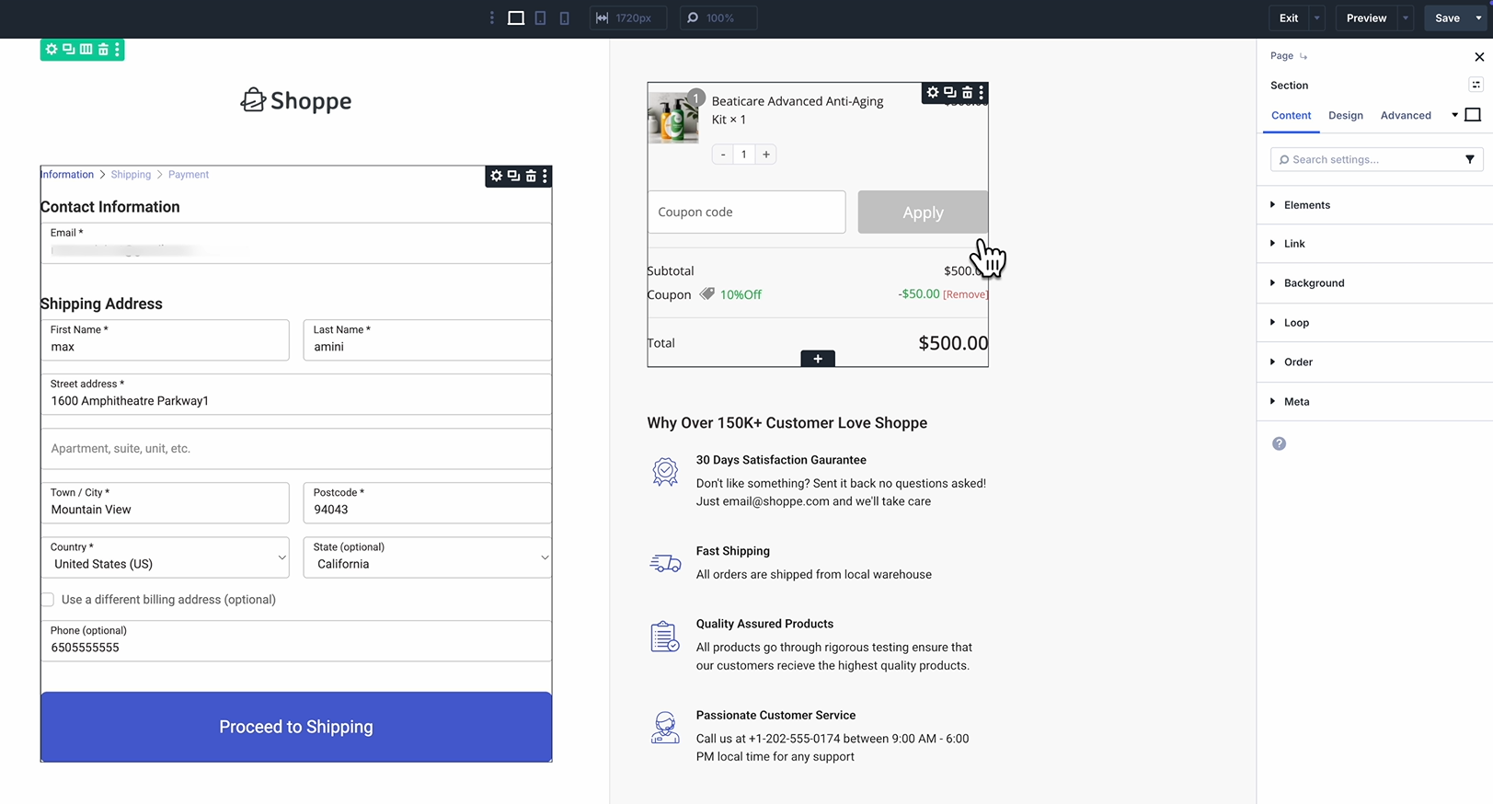Switch to the Design tab
This screenshot has height=804, width=1493.
click(x=1345, y=115)
